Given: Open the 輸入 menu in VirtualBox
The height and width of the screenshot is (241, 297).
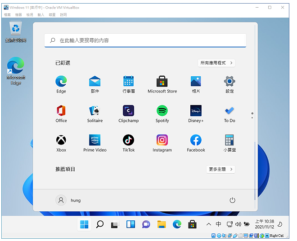Looking at the screenshot, I should [x=40, y=15].
